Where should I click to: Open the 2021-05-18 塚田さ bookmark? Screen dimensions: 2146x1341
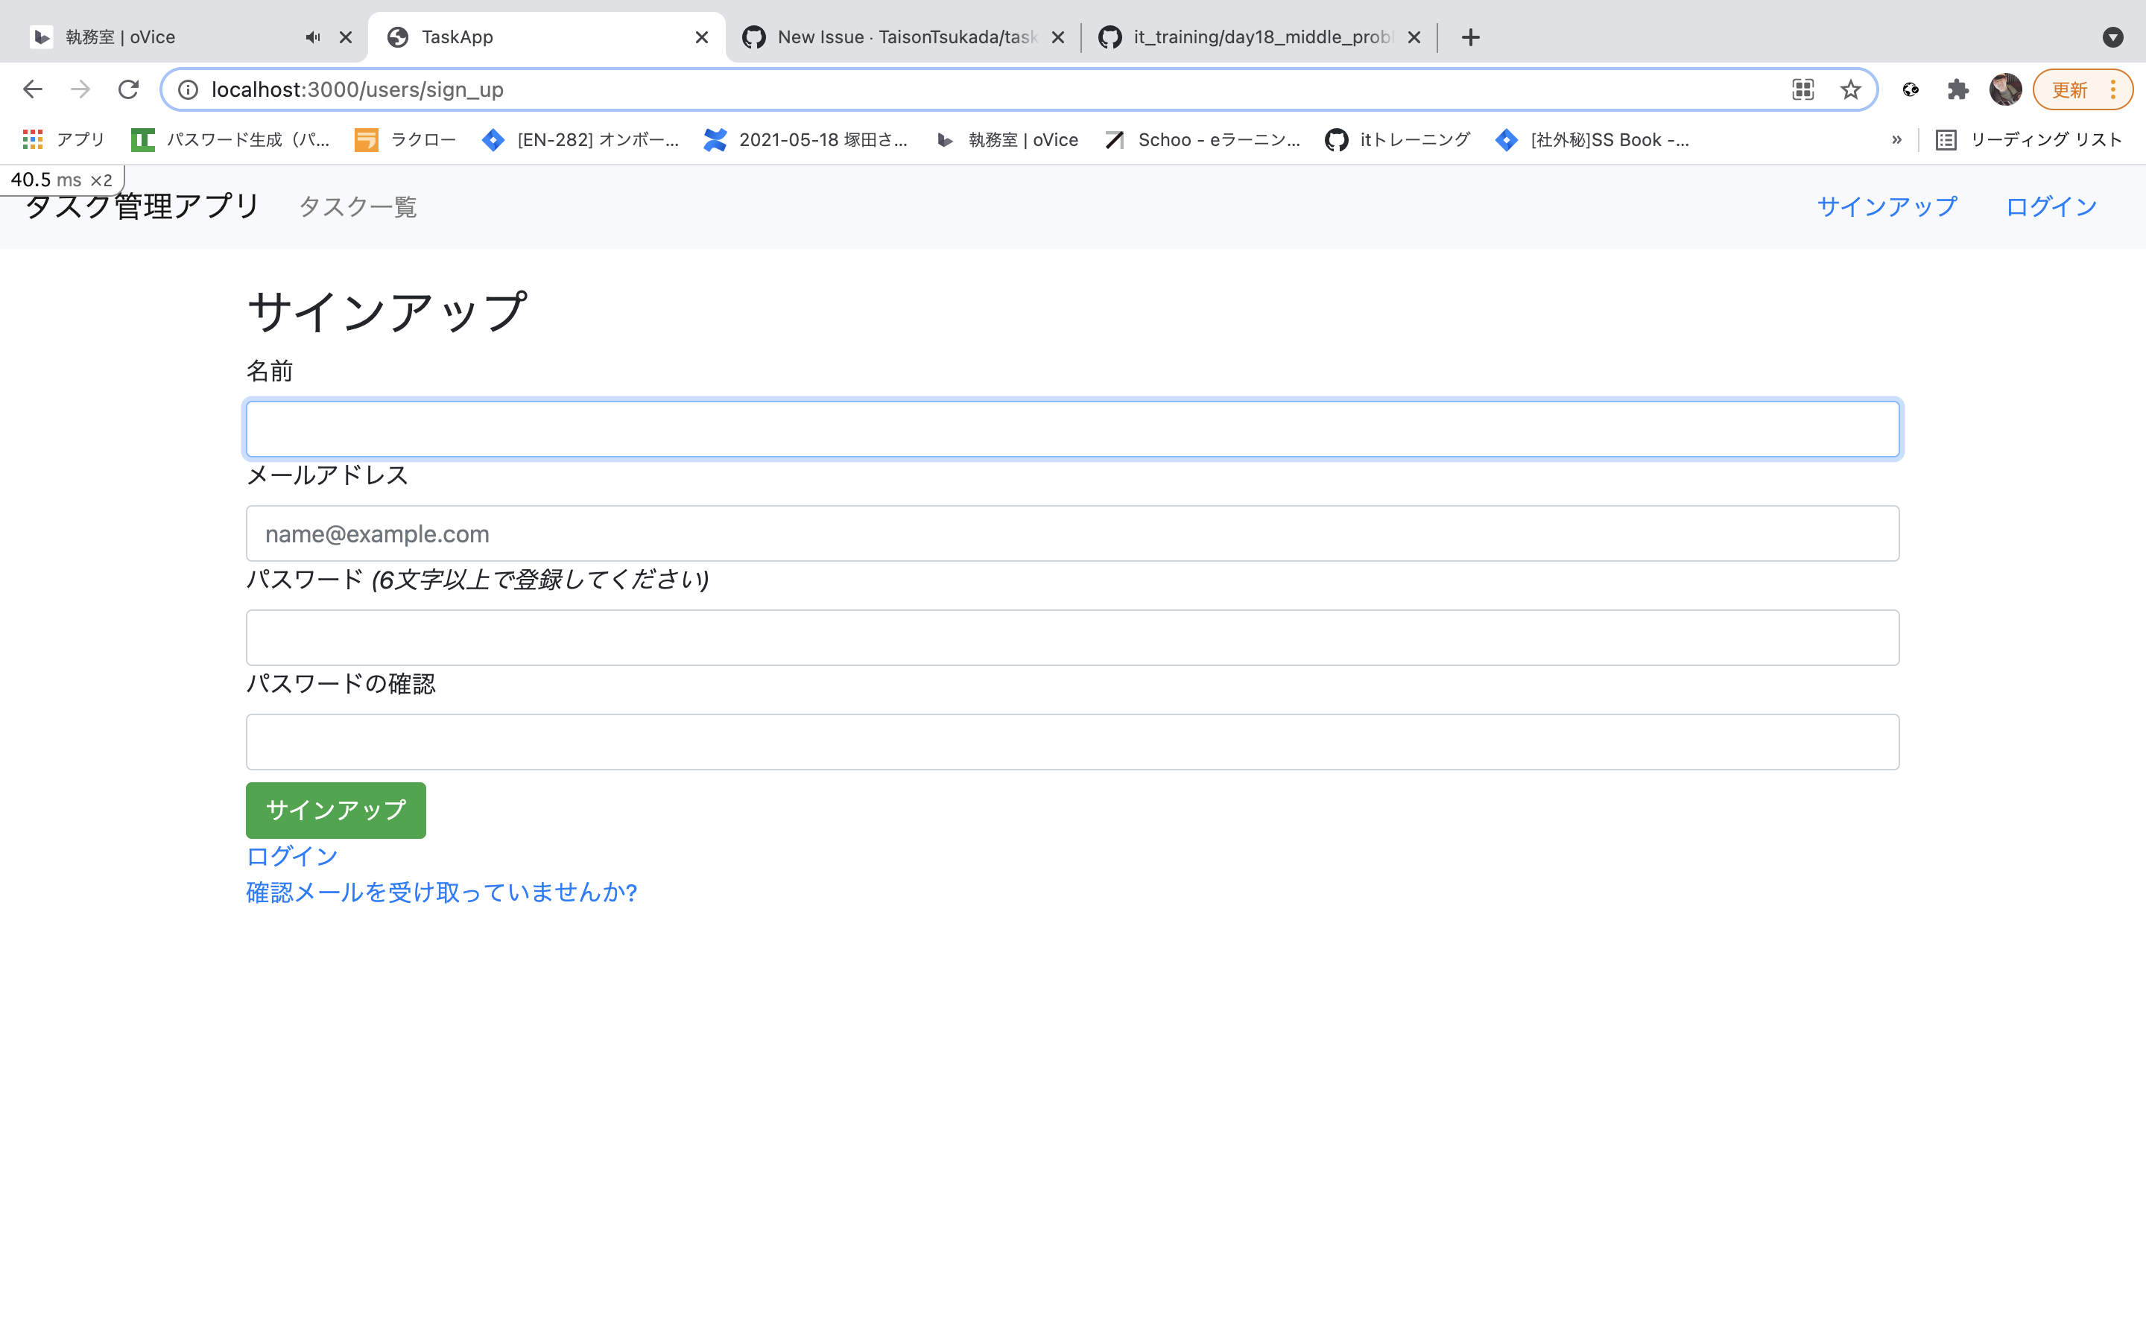point(806,139)
